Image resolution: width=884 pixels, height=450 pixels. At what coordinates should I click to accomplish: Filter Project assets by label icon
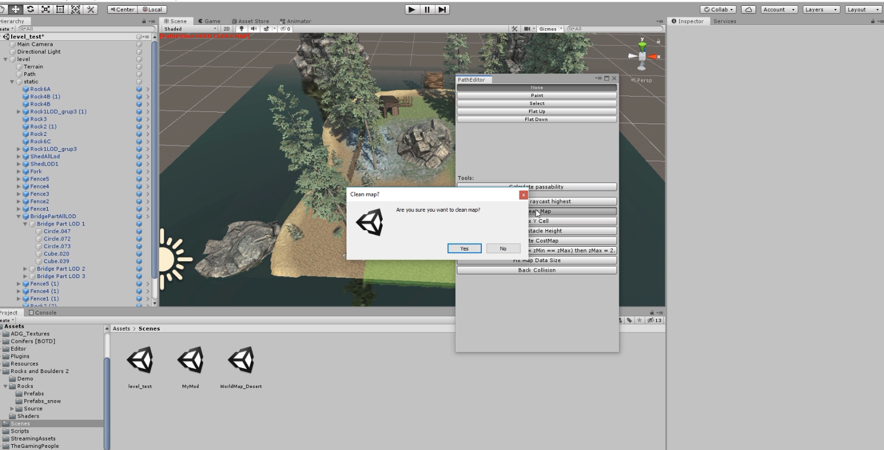629,320
